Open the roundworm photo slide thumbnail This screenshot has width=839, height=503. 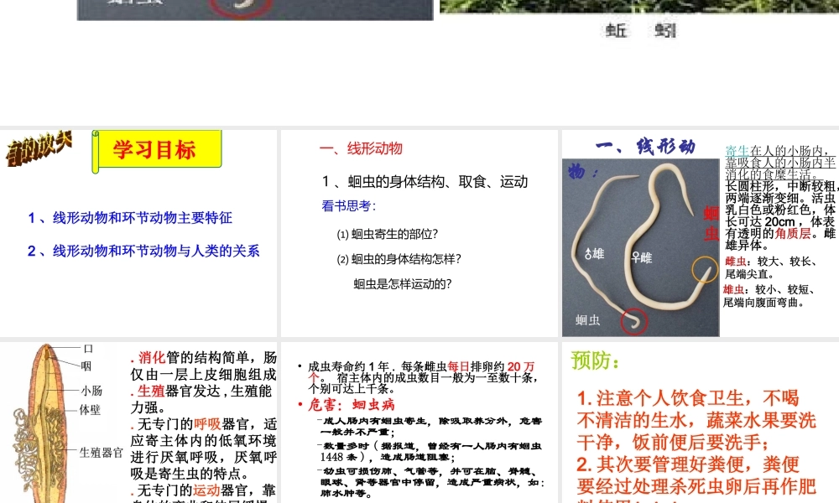[701, 233]
